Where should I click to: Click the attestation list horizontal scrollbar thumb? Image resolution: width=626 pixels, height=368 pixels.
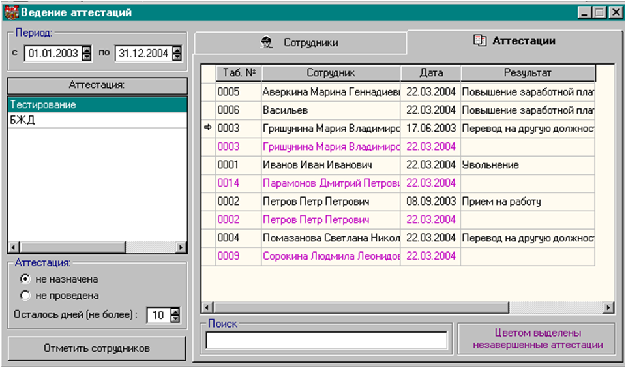coord(72,247)
